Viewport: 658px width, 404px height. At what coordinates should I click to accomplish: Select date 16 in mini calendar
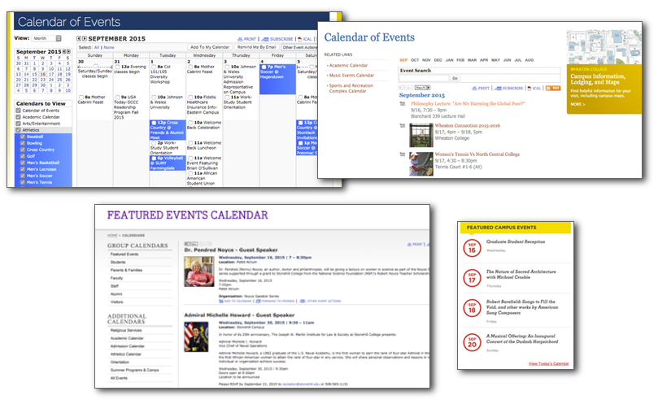pos(43,74)
